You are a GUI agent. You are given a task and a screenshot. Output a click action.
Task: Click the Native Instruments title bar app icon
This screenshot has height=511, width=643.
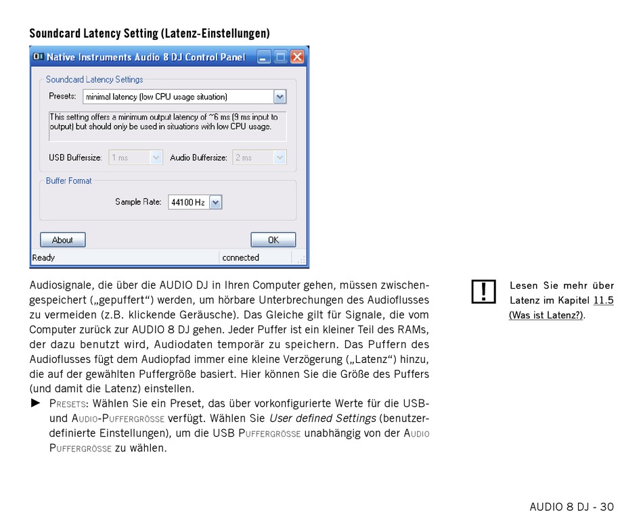click(x=38, y=57)
